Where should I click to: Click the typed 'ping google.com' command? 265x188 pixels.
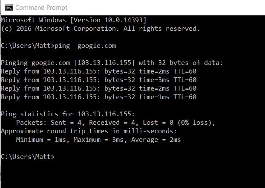pyautogui.click(x=85, y=46)
